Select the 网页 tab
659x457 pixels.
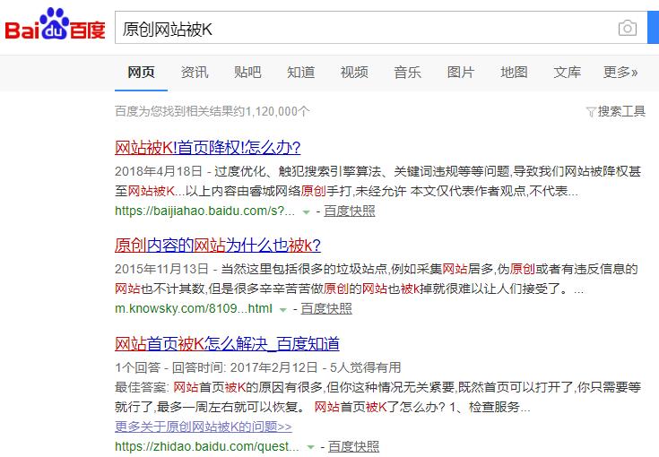pyautogui.click(x=141, y=73)
